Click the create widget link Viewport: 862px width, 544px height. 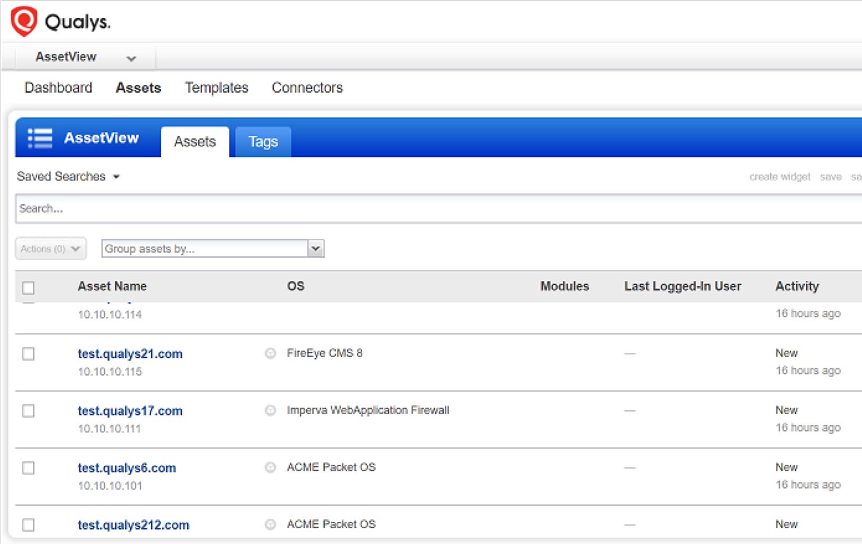coord(780,177)
